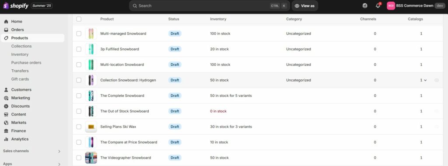Toggle the select-all products checkbox

point(79,19)
